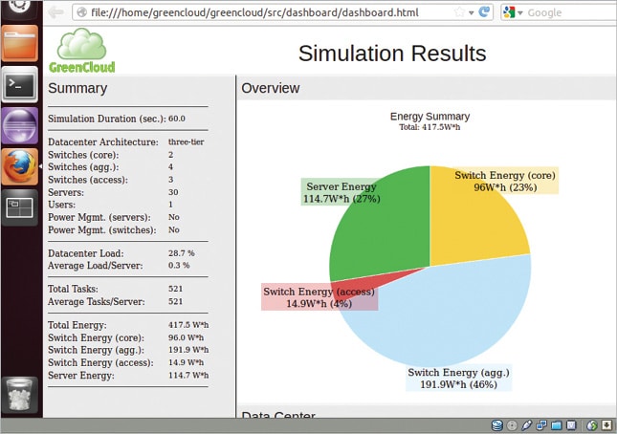The width and height of the screenshot is (617, 434).
Task: Click the Servers count value 30
Action: [173, 192]
